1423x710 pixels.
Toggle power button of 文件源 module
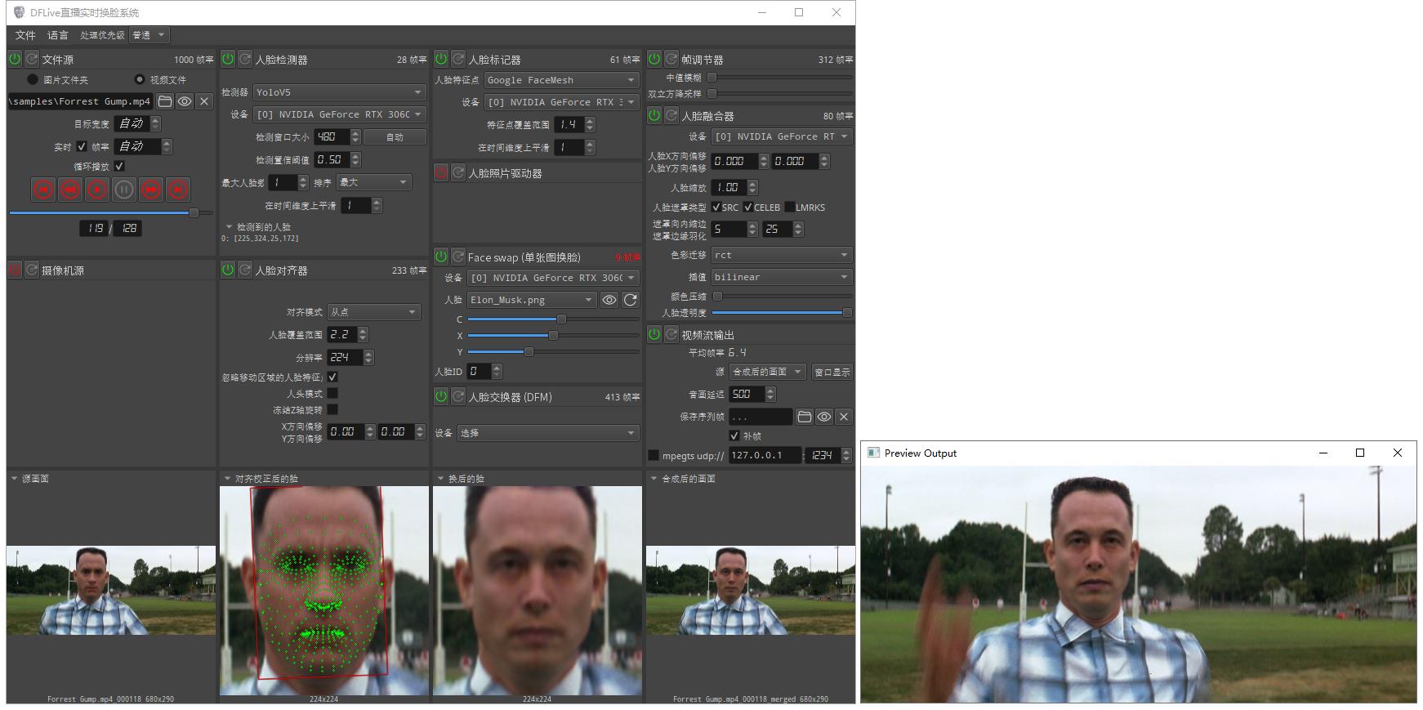click(15, 59)
